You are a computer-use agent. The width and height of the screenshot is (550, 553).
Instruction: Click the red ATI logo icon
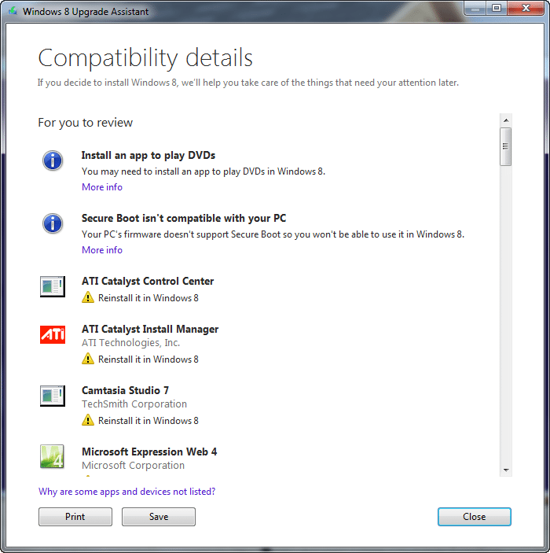(x=53, y=334)
